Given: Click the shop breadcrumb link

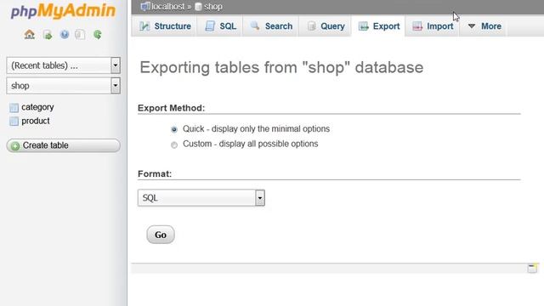Looking at the screenshot, I should (x=213, y=7).
